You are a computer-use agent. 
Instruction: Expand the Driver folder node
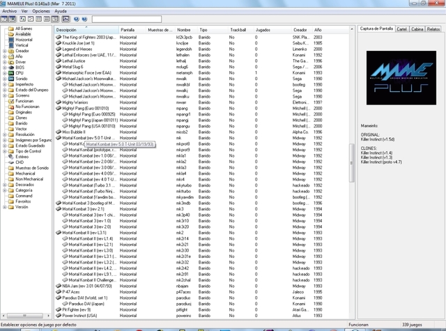pos(5,62)
